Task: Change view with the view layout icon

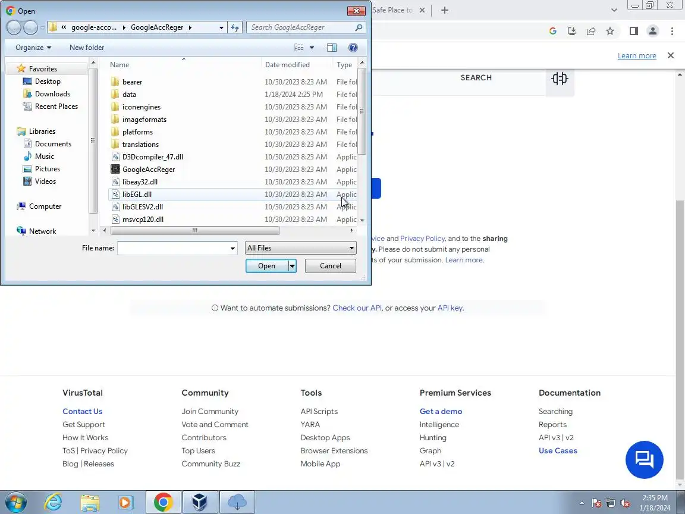Action: [299, 47]
